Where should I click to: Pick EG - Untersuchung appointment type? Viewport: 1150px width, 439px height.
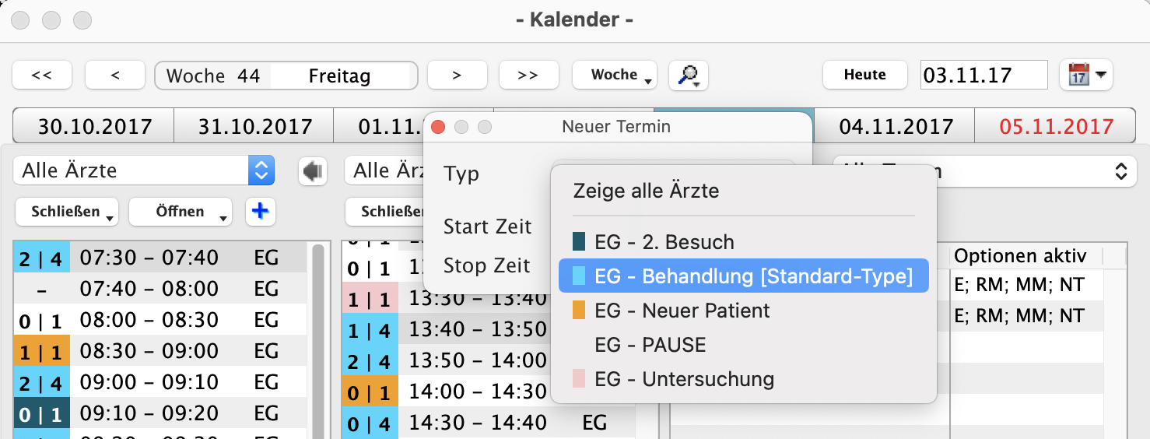click(x=684, y=379)
